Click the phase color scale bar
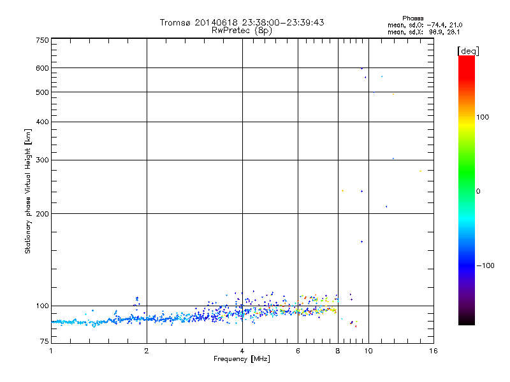The image size is (510, 382). click(x=467, y=190)
